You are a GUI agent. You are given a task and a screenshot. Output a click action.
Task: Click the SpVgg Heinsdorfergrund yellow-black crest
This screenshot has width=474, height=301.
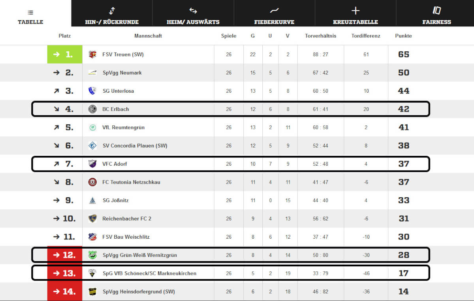(92, 292)
